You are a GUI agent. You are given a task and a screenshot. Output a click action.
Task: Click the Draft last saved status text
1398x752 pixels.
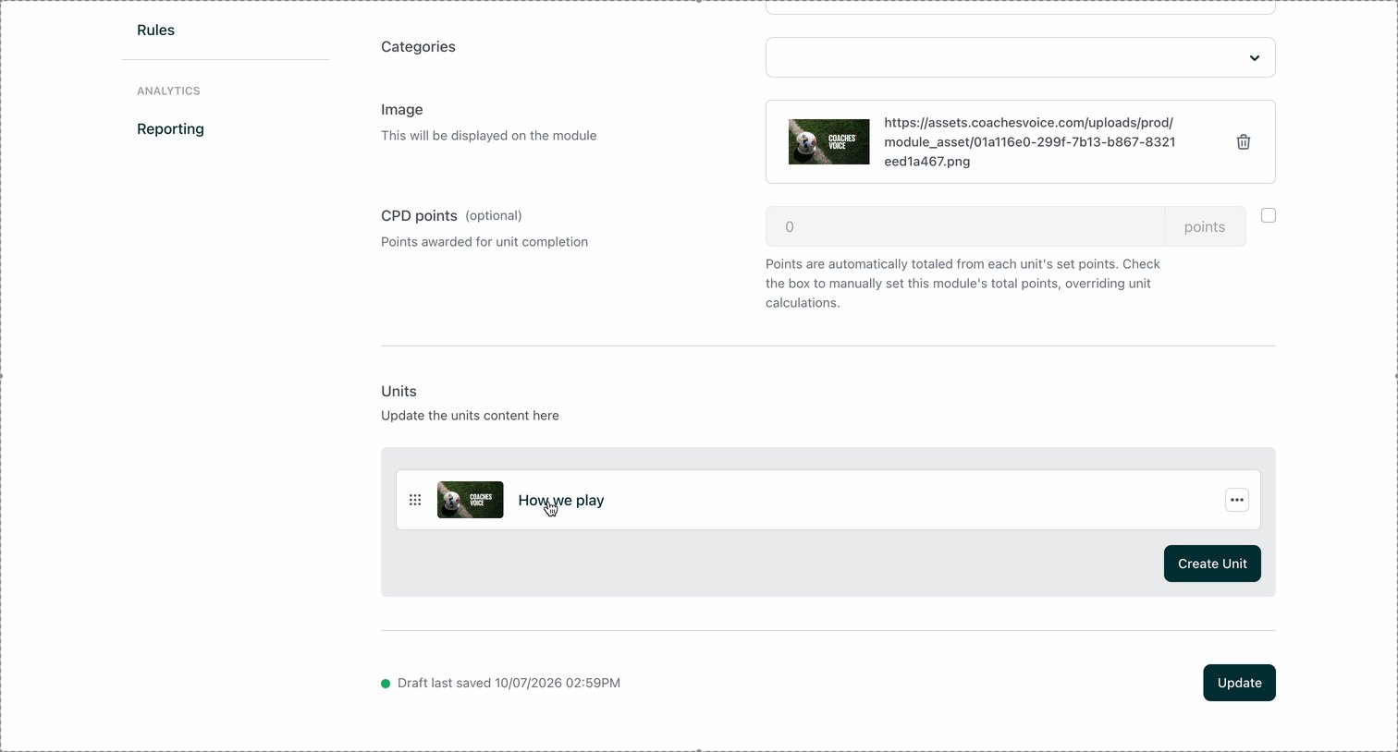tap(509, 683)
